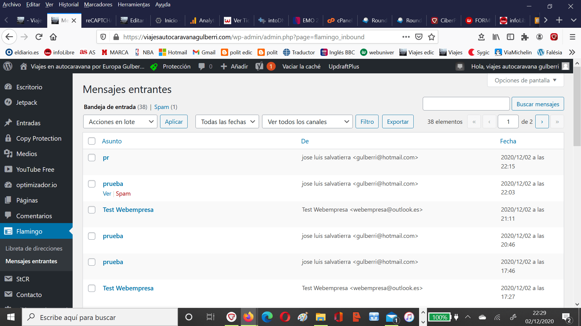Expand Opciones de pantalla panel
The image size is (581, 326).
[526, 80]
